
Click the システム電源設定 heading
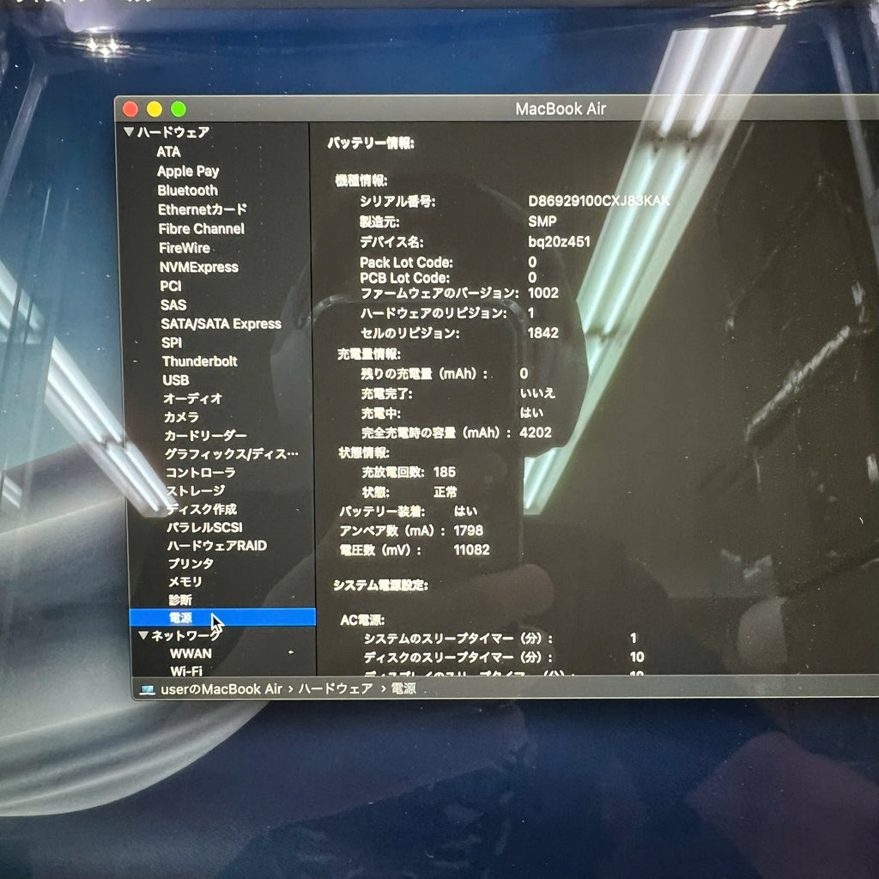[380, 585]
